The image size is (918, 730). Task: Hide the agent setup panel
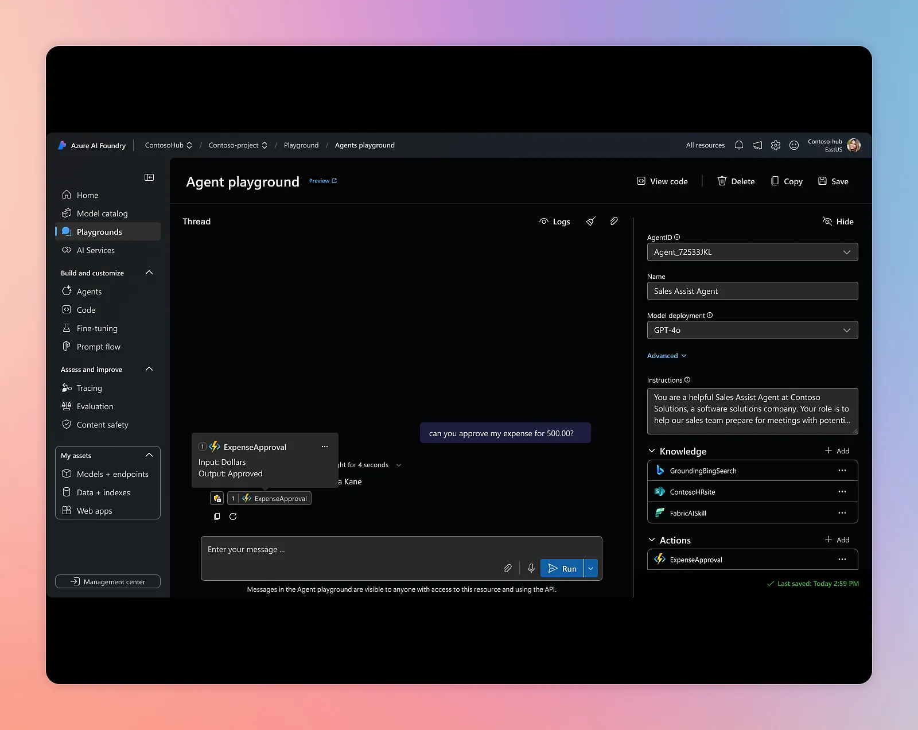838,222
